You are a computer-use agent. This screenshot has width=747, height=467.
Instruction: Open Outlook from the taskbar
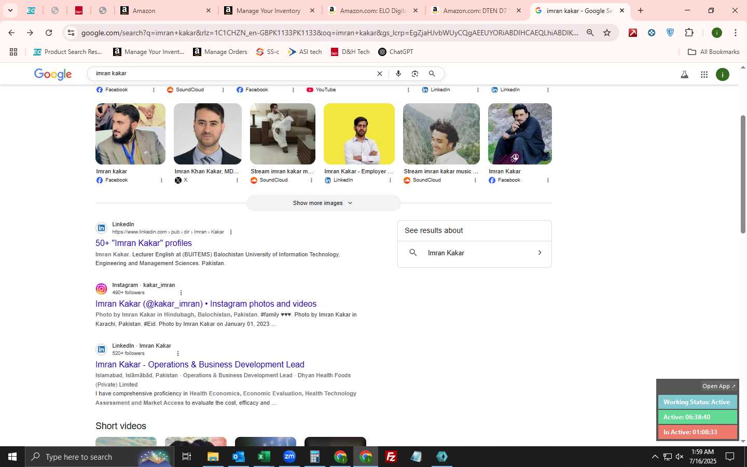[239, 457]
